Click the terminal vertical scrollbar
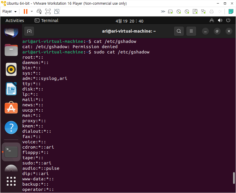Viewport: 236px width, 193px height. point(234,178)
